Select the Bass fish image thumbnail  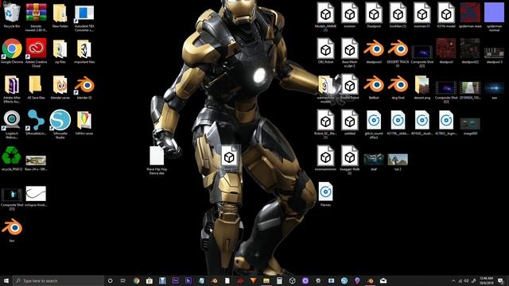point(36,160)
